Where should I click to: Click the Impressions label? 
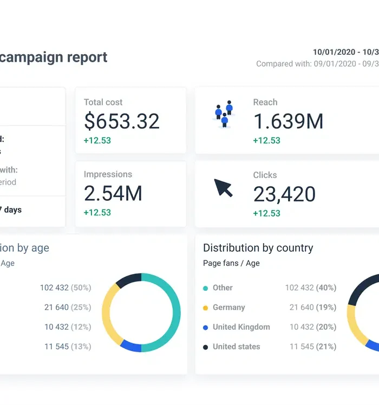pyautogui.click(x=108, y=174)
